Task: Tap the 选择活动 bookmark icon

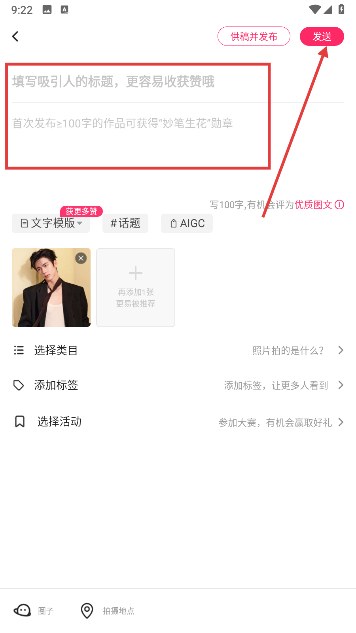Action: click(x=19, y=422)
